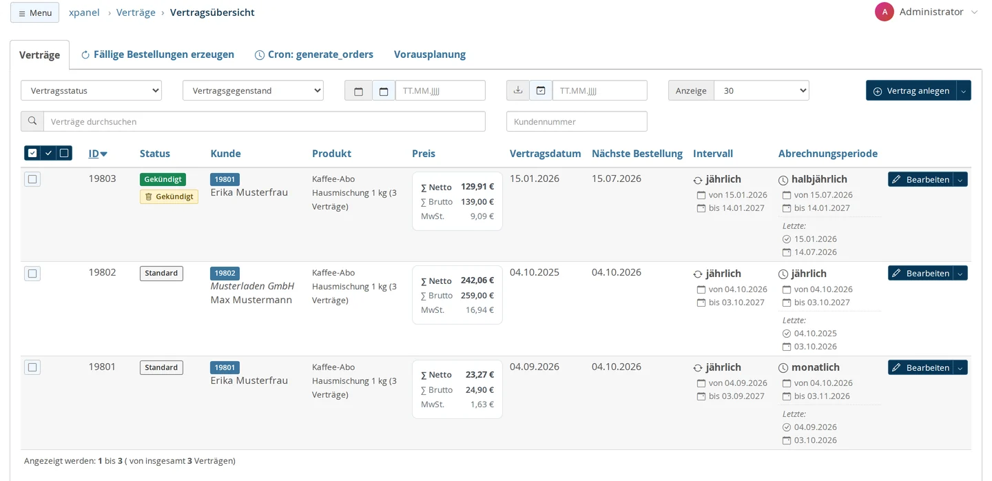The height and width of the screenshot is (481, 992).
Task: Click the magnifier search icon
Action: (32, 121)
